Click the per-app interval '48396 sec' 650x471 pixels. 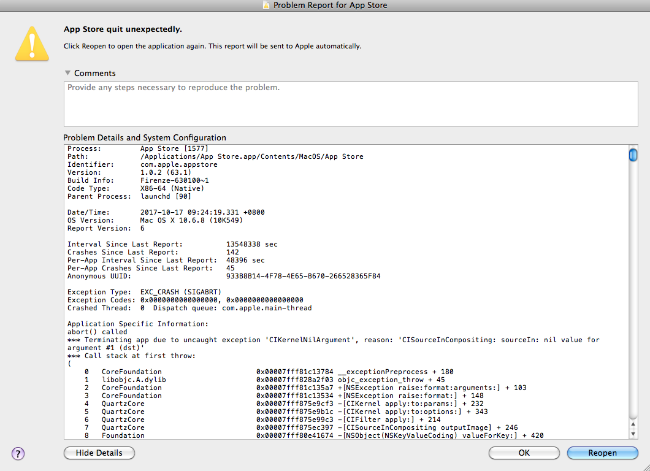245,260
